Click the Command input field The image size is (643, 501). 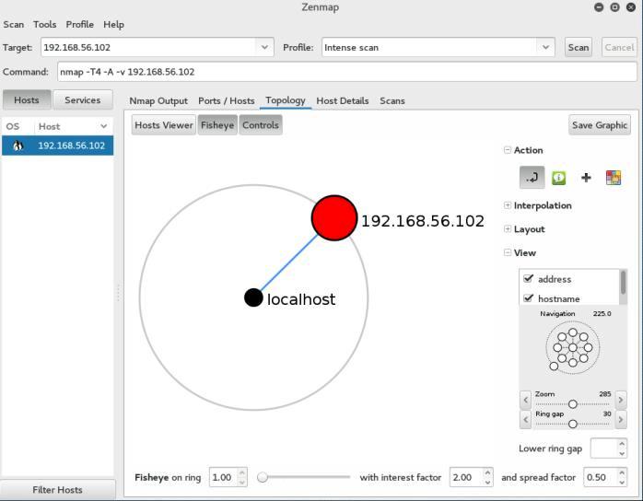[347, 72]
